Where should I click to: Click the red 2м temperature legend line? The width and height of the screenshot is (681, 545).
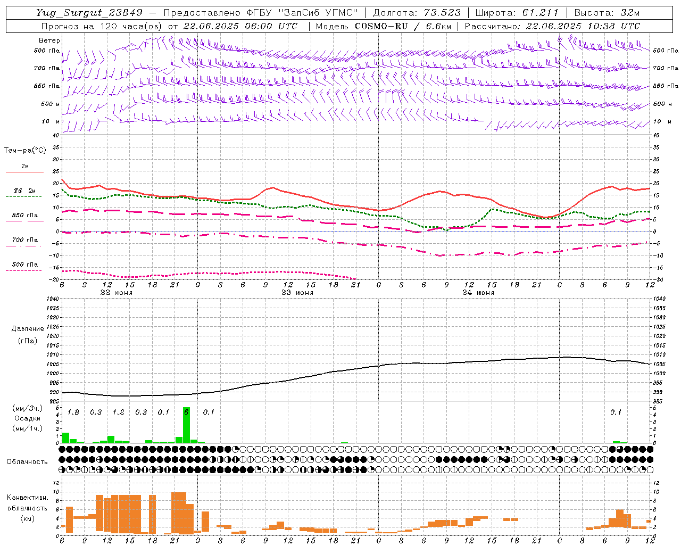tap(24, 172)
